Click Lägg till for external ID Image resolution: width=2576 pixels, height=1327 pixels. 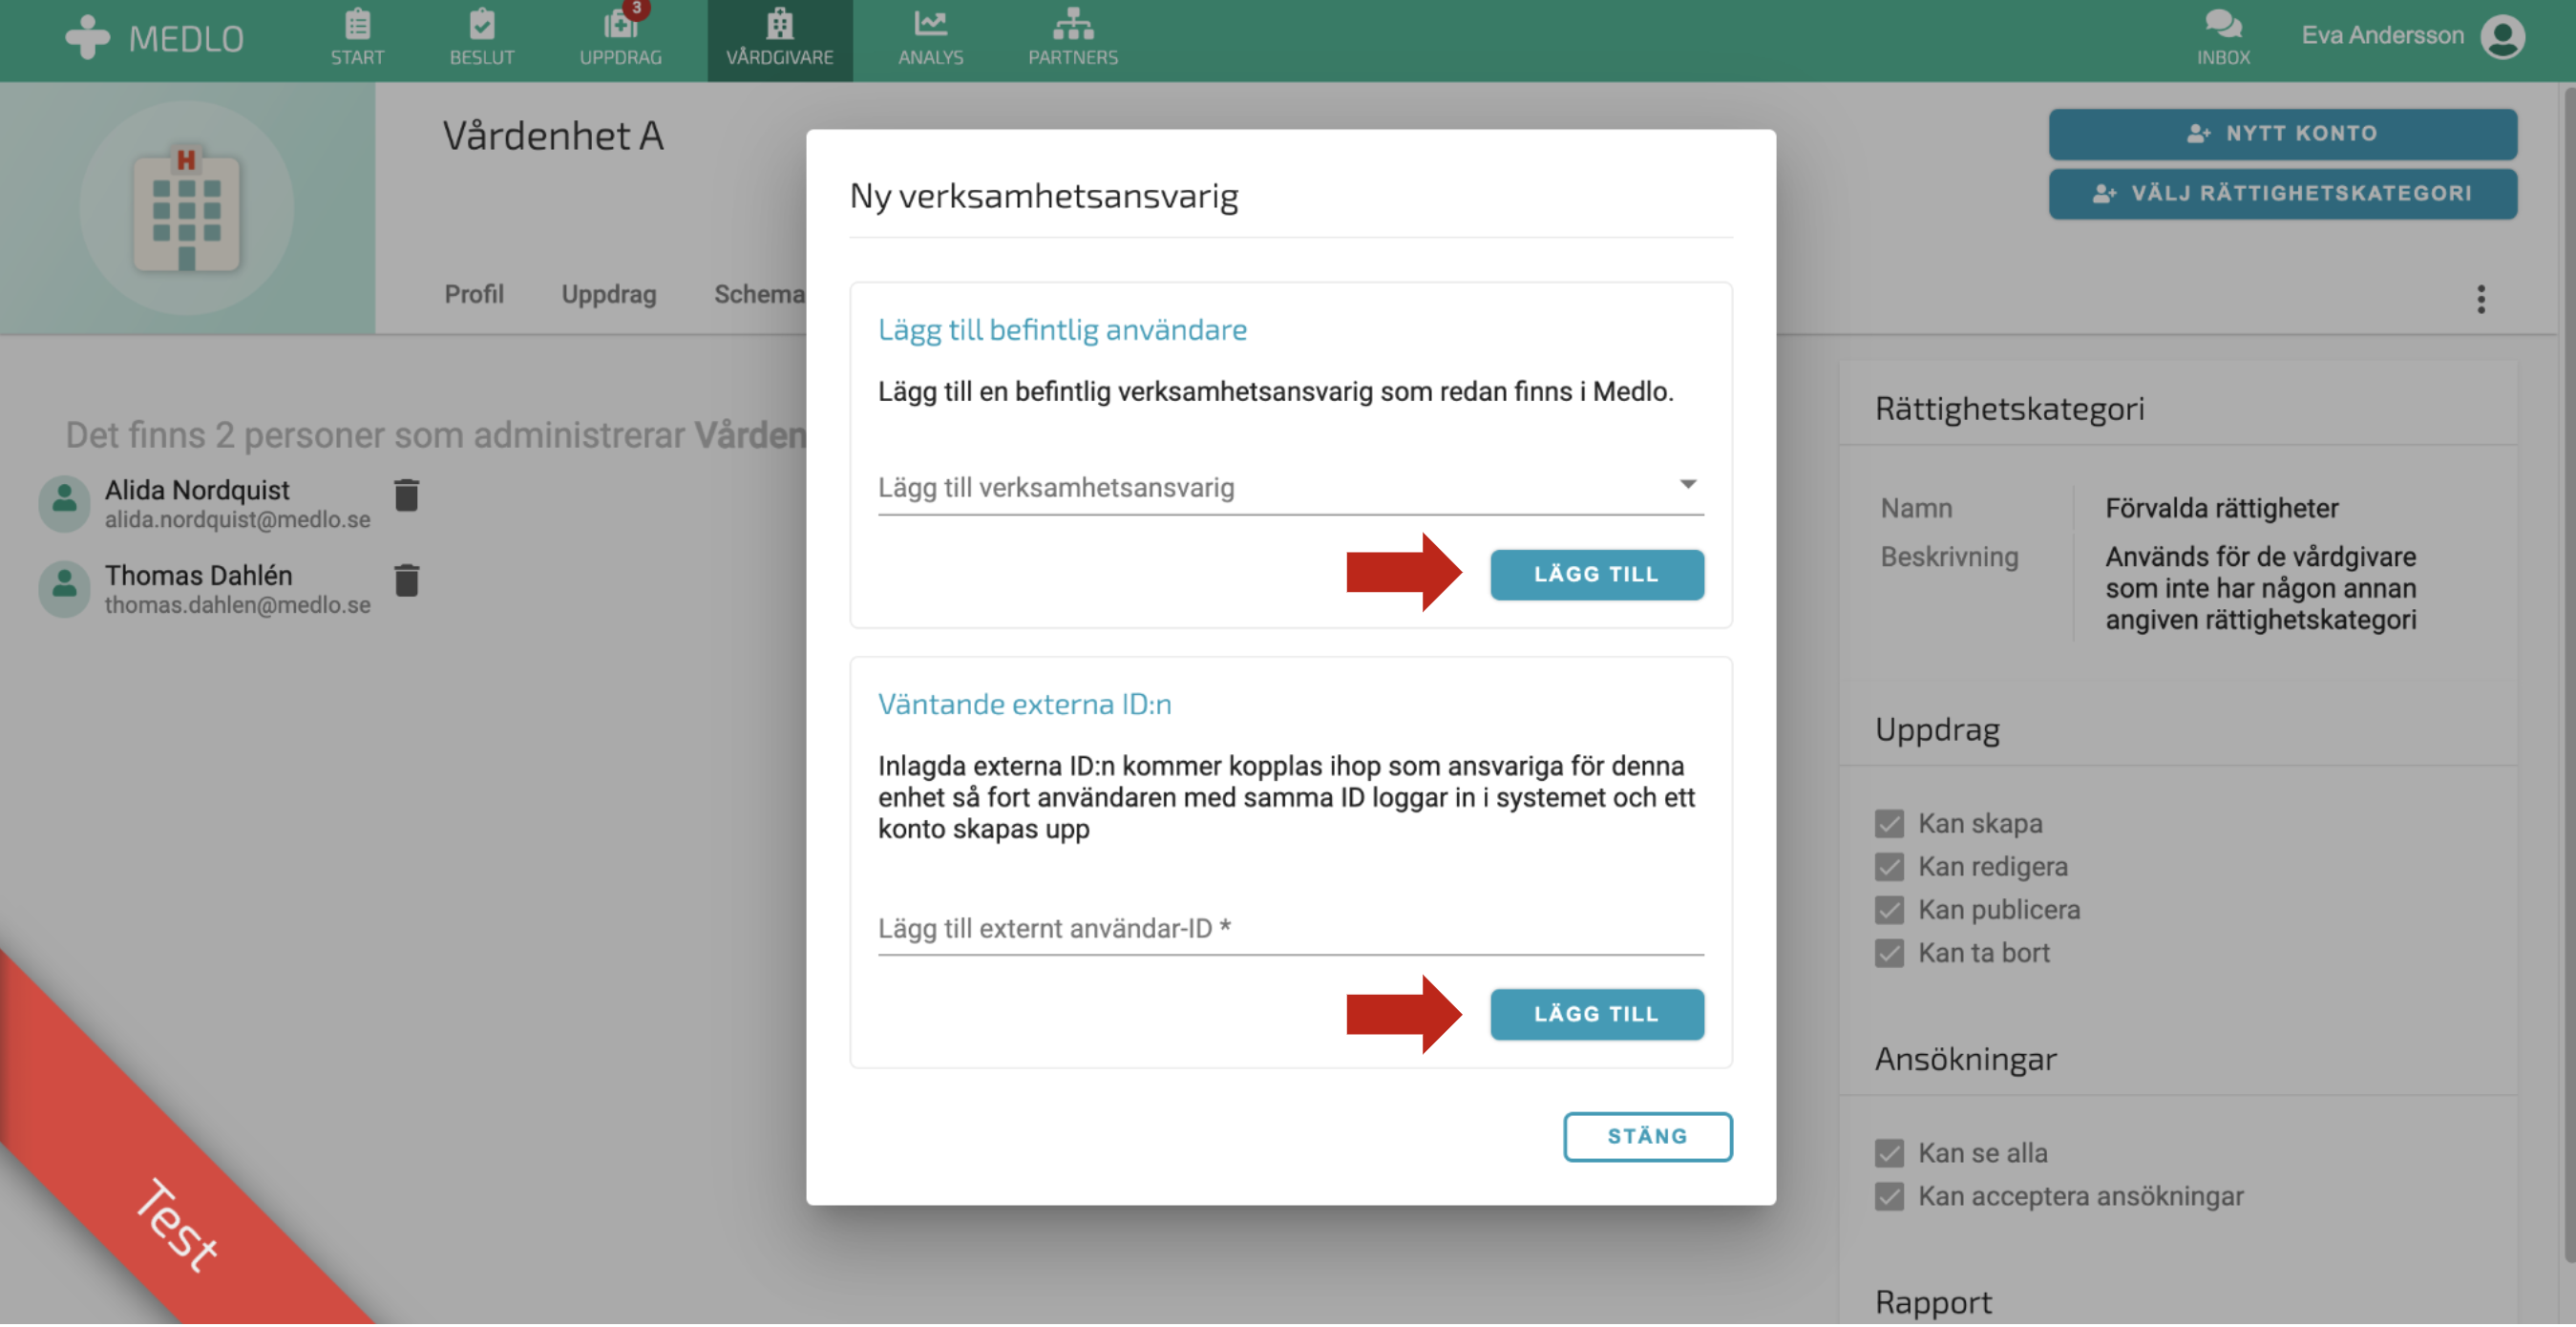(x=1596, y=1016)
